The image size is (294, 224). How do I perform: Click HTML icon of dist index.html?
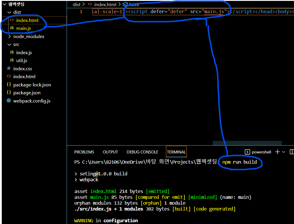[12, 20]
